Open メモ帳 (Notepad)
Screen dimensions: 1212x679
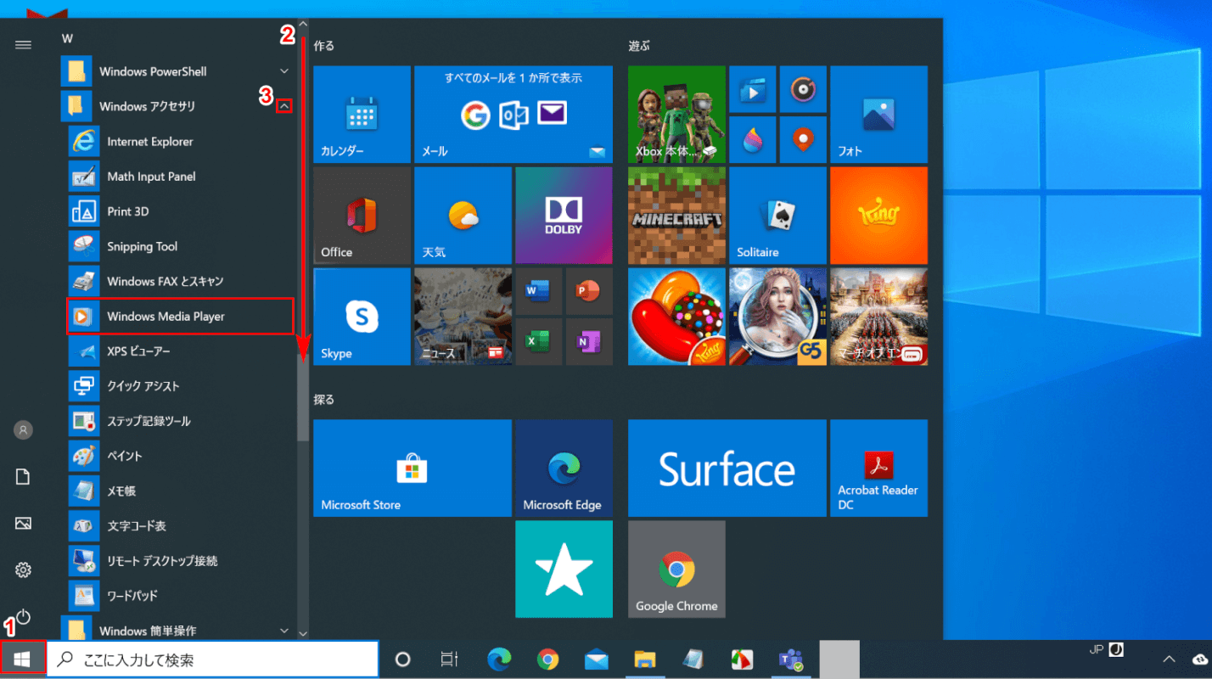pyautogui.click(x=179, y=491)
